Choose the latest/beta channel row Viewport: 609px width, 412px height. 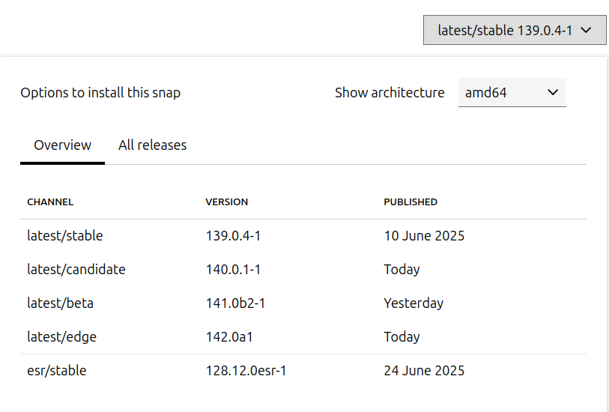[x=61, y=303]
